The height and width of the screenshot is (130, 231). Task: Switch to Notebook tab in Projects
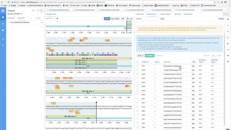click(11, 18)
